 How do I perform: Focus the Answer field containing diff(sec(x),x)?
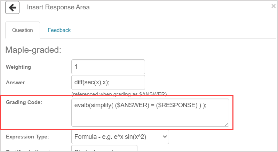click(x=108, y=83)
